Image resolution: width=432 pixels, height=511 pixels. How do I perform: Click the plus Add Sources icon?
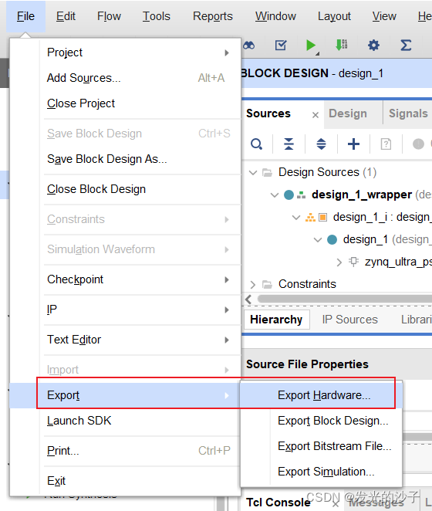353,144
